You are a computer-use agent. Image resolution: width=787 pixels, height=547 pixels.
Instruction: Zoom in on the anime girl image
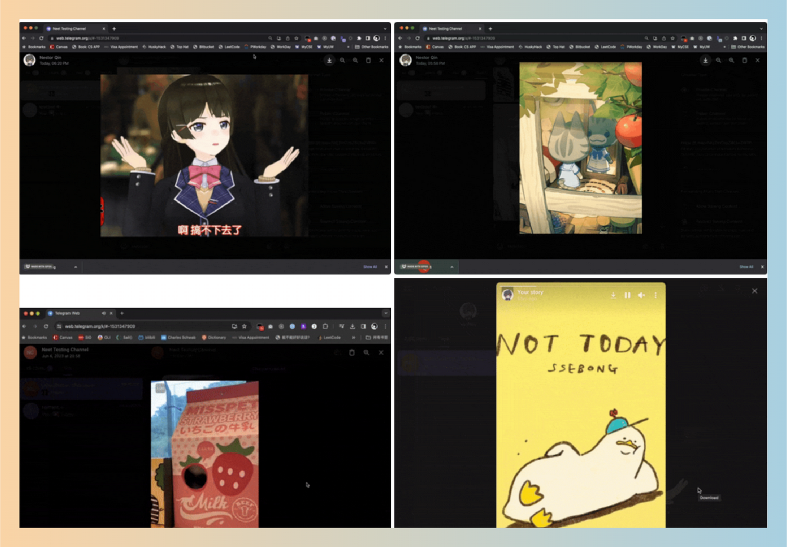click(355, 60)
